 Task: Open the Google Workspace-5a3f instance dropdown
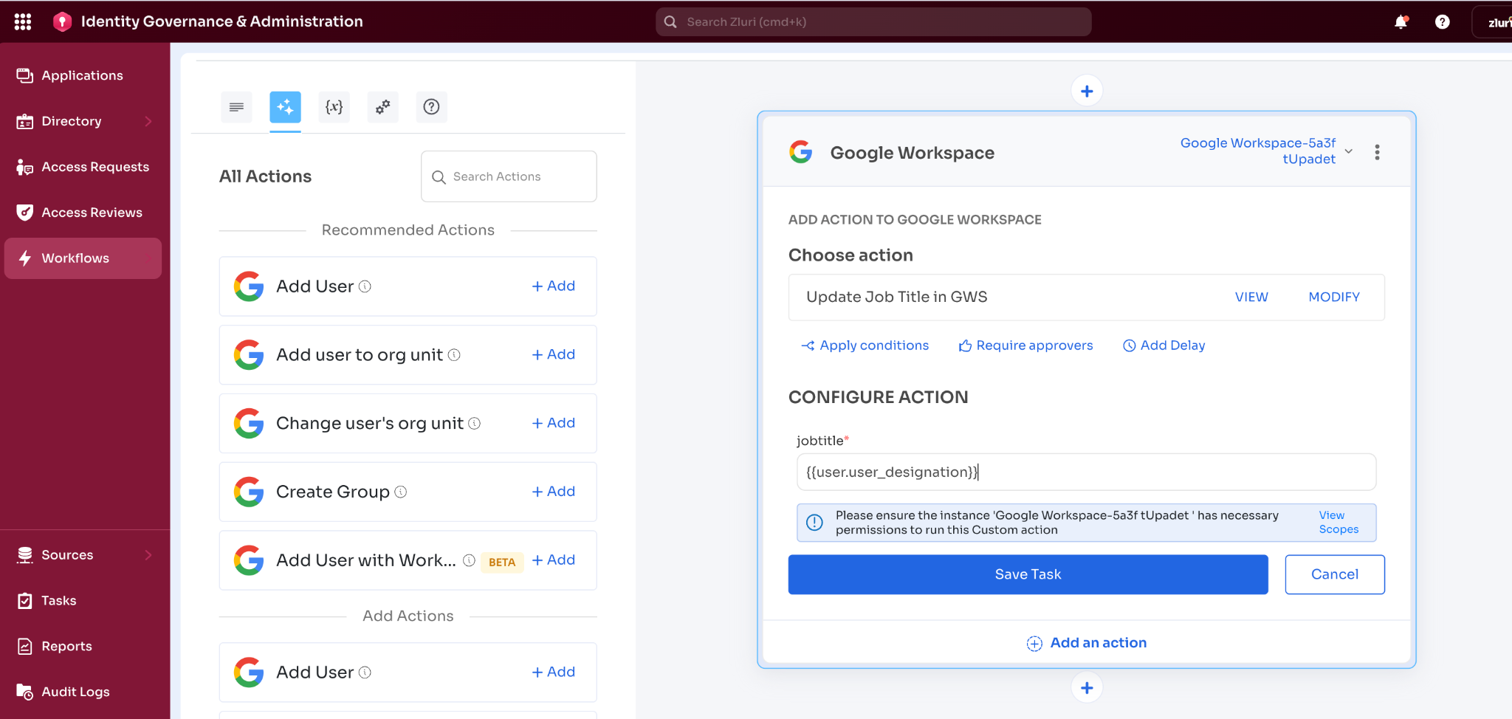(1267, 151)
